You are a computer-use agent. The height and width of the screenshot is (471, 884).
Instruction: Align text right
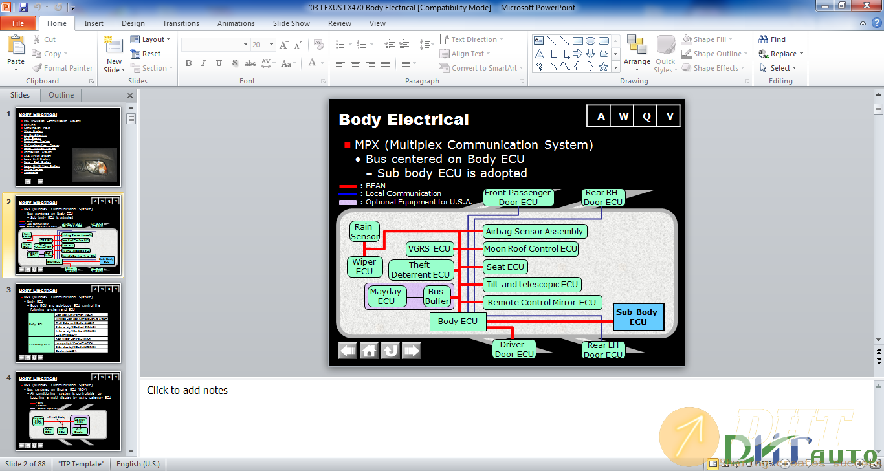pos(370,63)
